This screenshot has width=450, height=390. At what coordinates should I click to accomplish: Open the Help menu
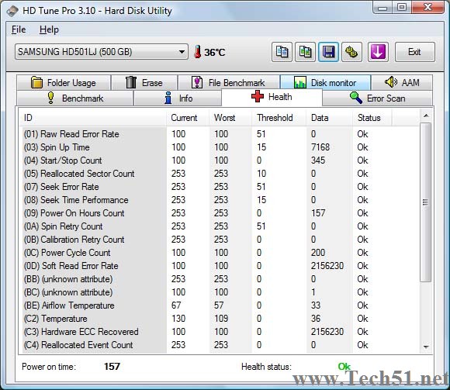tap(49, 29)
